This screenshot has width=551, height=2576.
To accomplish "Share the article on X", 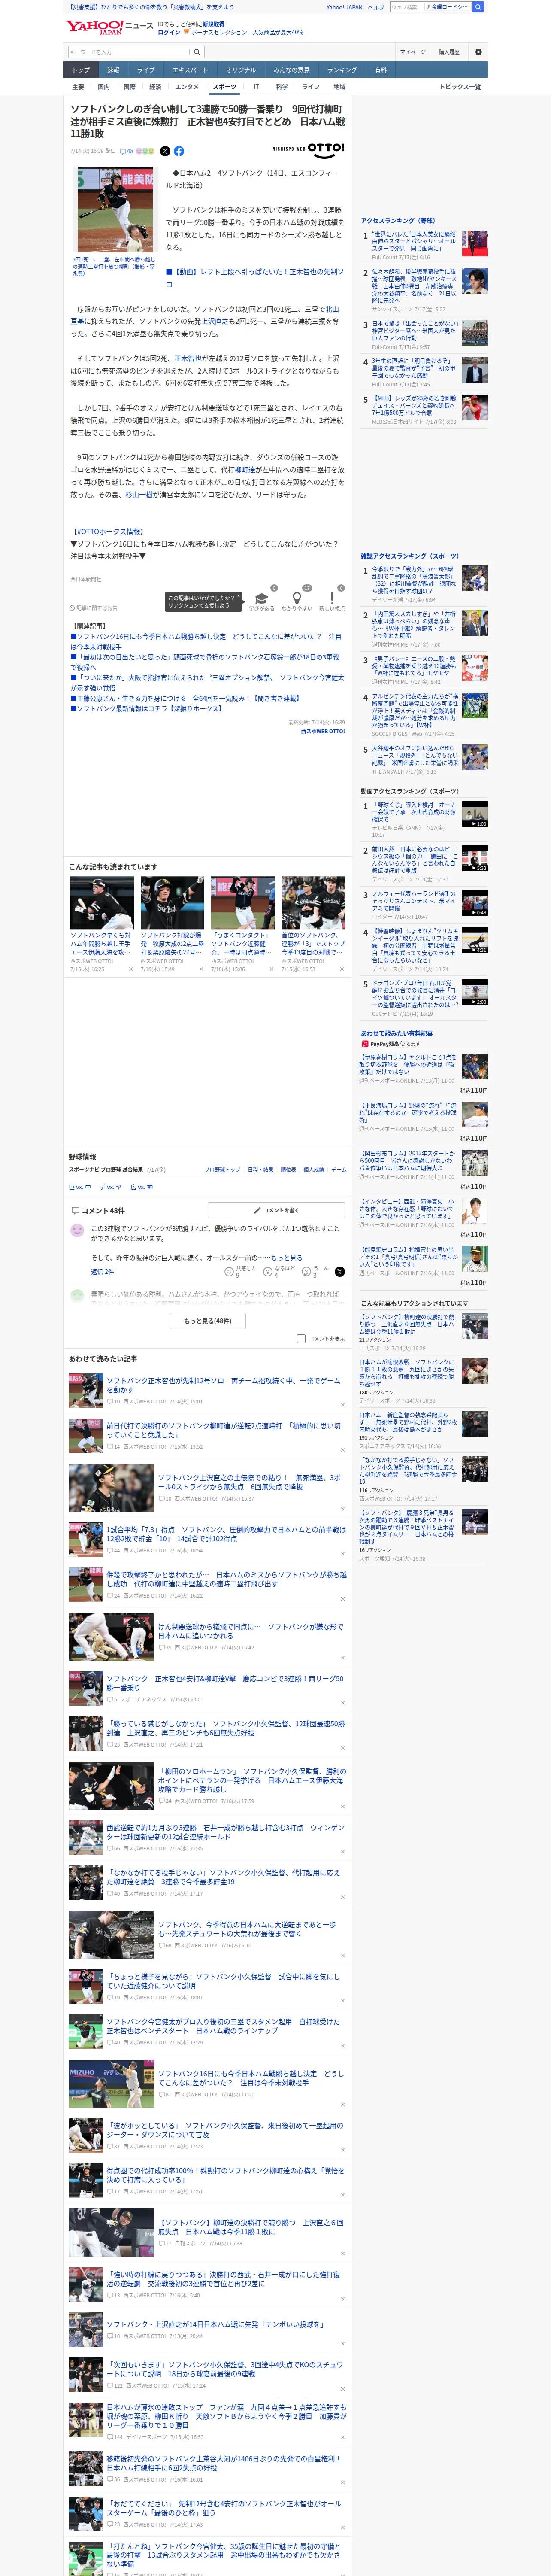I will coord(165,151).
